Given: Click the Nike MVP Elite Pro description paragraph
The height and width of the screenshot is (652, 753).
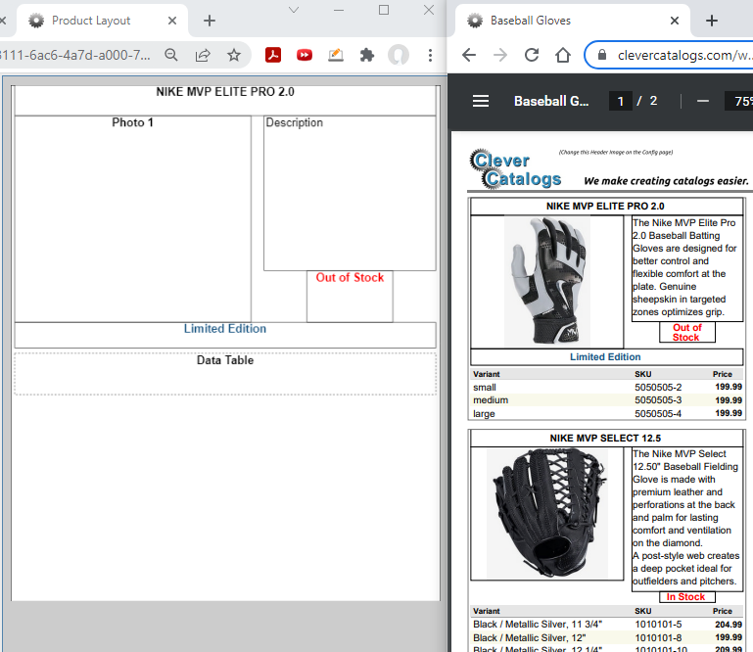Looking at the screenshot, I should [x=684, y=267].
